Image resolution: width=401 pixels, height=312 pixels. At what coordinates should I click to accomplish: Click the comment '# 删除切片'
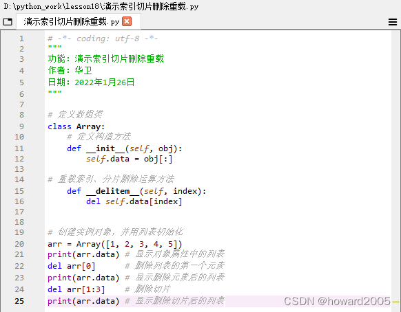pos(147,289)
